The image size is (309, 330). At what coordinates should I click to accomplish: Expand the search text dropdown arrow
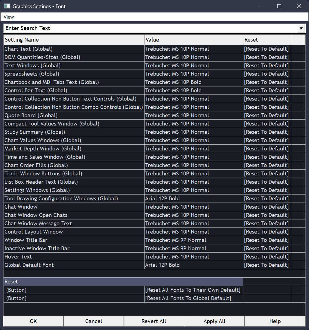pyautogui.click(x=301, y=28)
